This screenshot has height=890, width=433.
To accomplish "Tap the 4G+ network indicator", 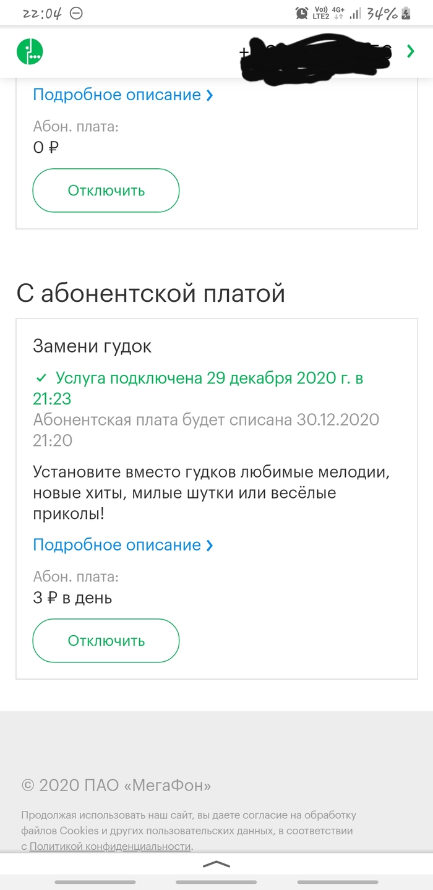I will 338,13.
